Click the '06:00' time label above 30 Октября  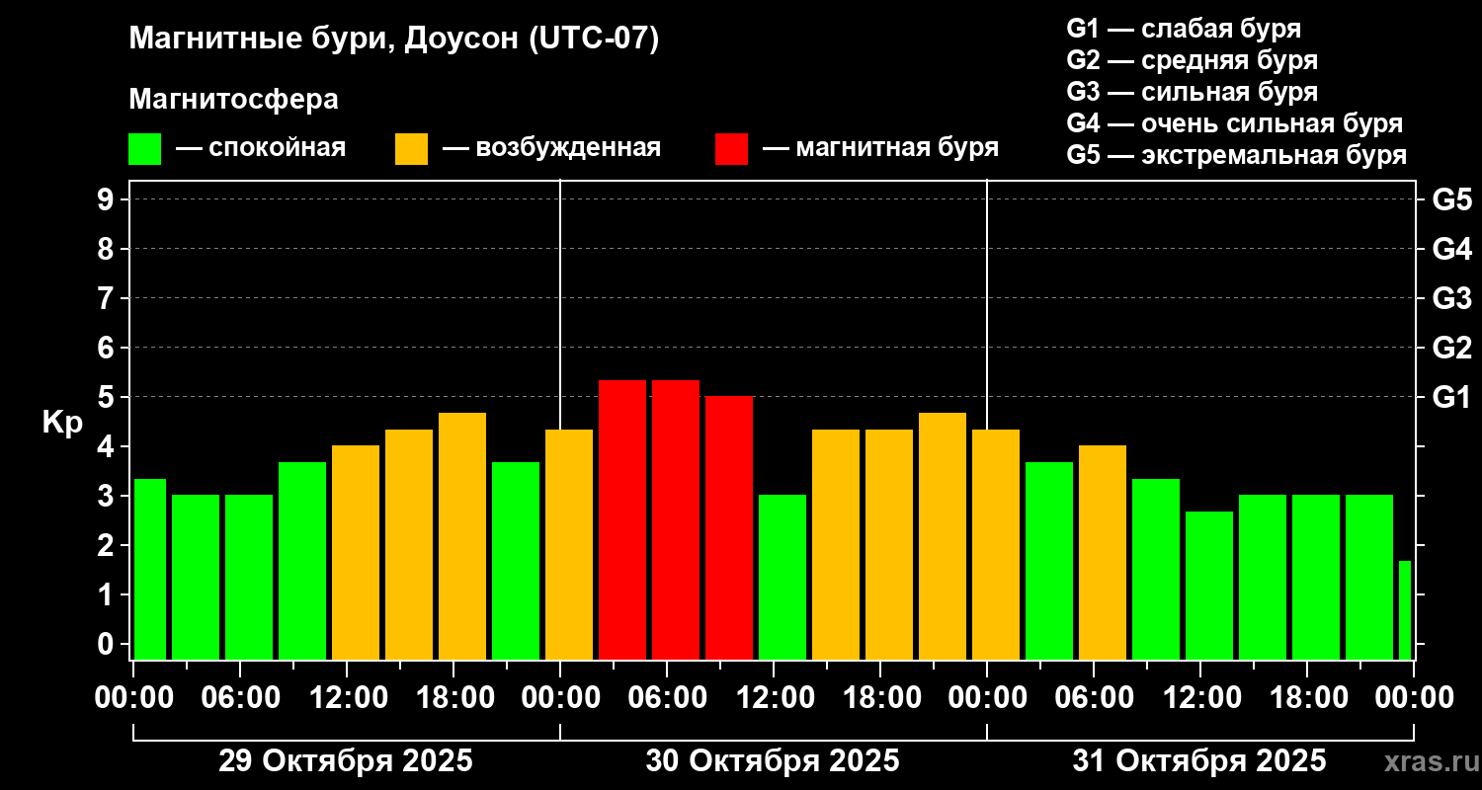668,698
